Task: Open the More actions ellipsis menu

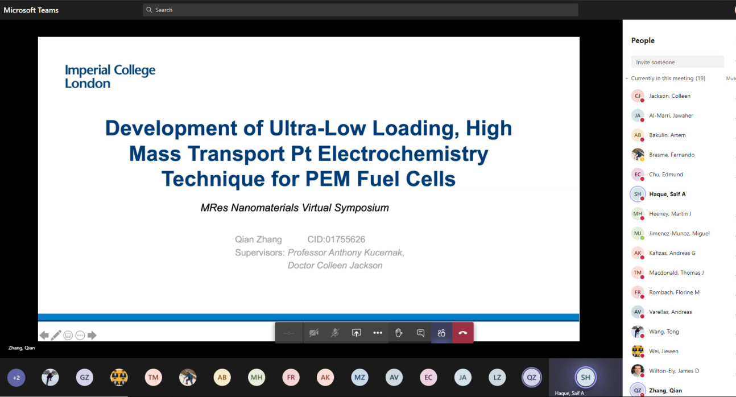Action: tap(378, 333)
